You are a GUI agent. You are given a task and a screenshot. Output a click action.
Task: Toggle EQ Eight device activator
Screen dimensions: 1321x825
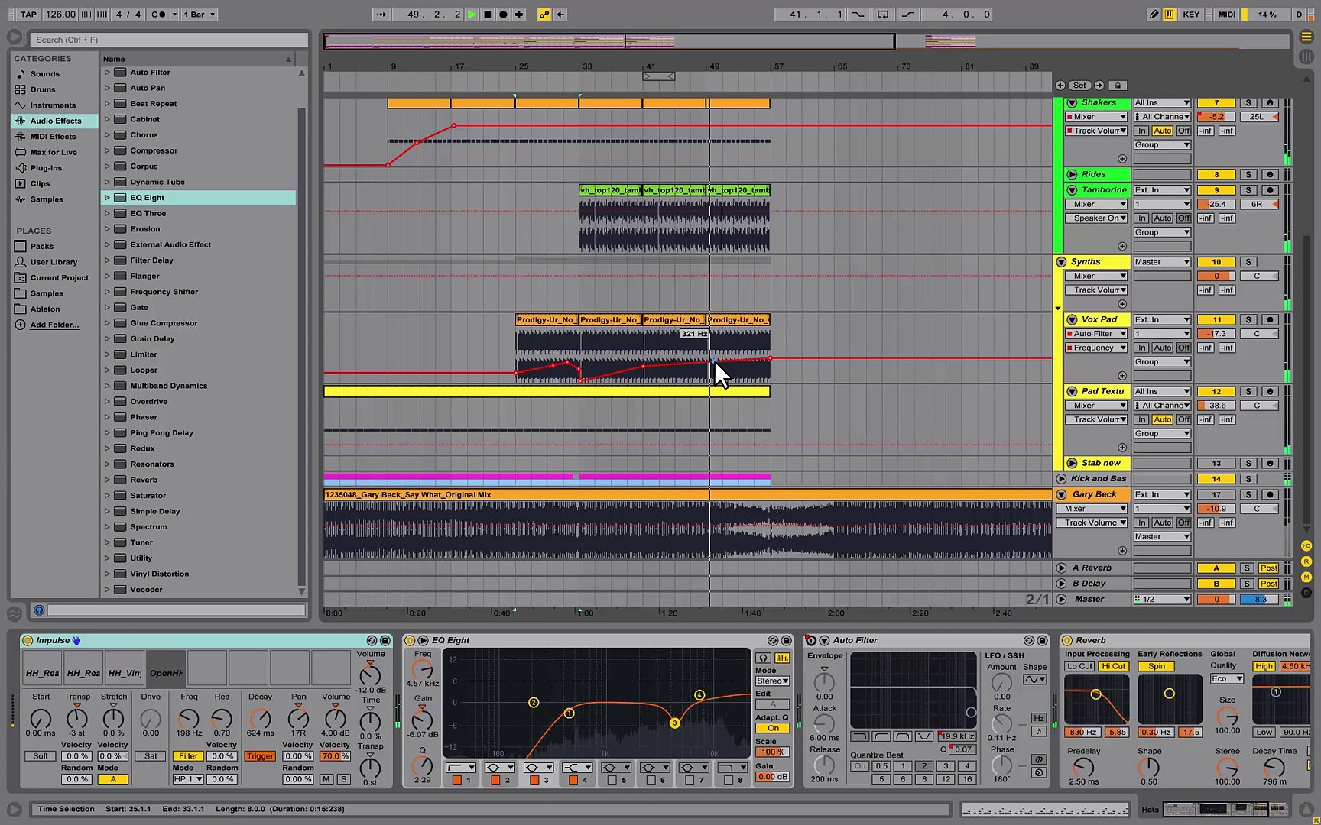coord(411,641)
